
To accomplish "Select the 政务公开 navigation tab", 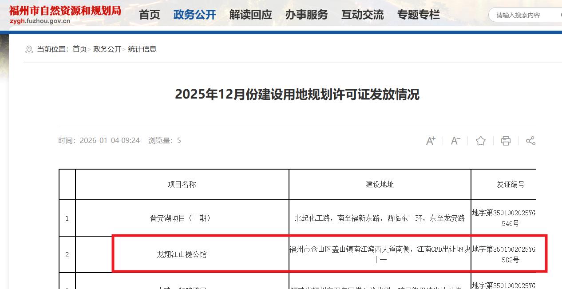I will 194,15.
